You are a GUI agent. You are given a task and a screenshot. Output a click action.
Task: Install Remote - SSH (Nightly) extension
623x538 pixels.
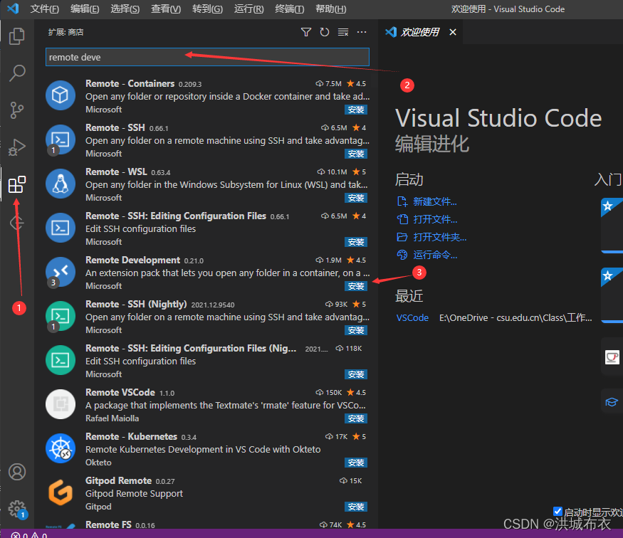[x=355, y=330]
